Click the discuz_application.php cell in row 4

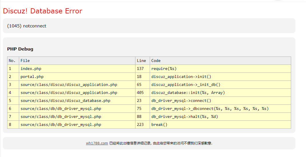(x=77, y=93)
